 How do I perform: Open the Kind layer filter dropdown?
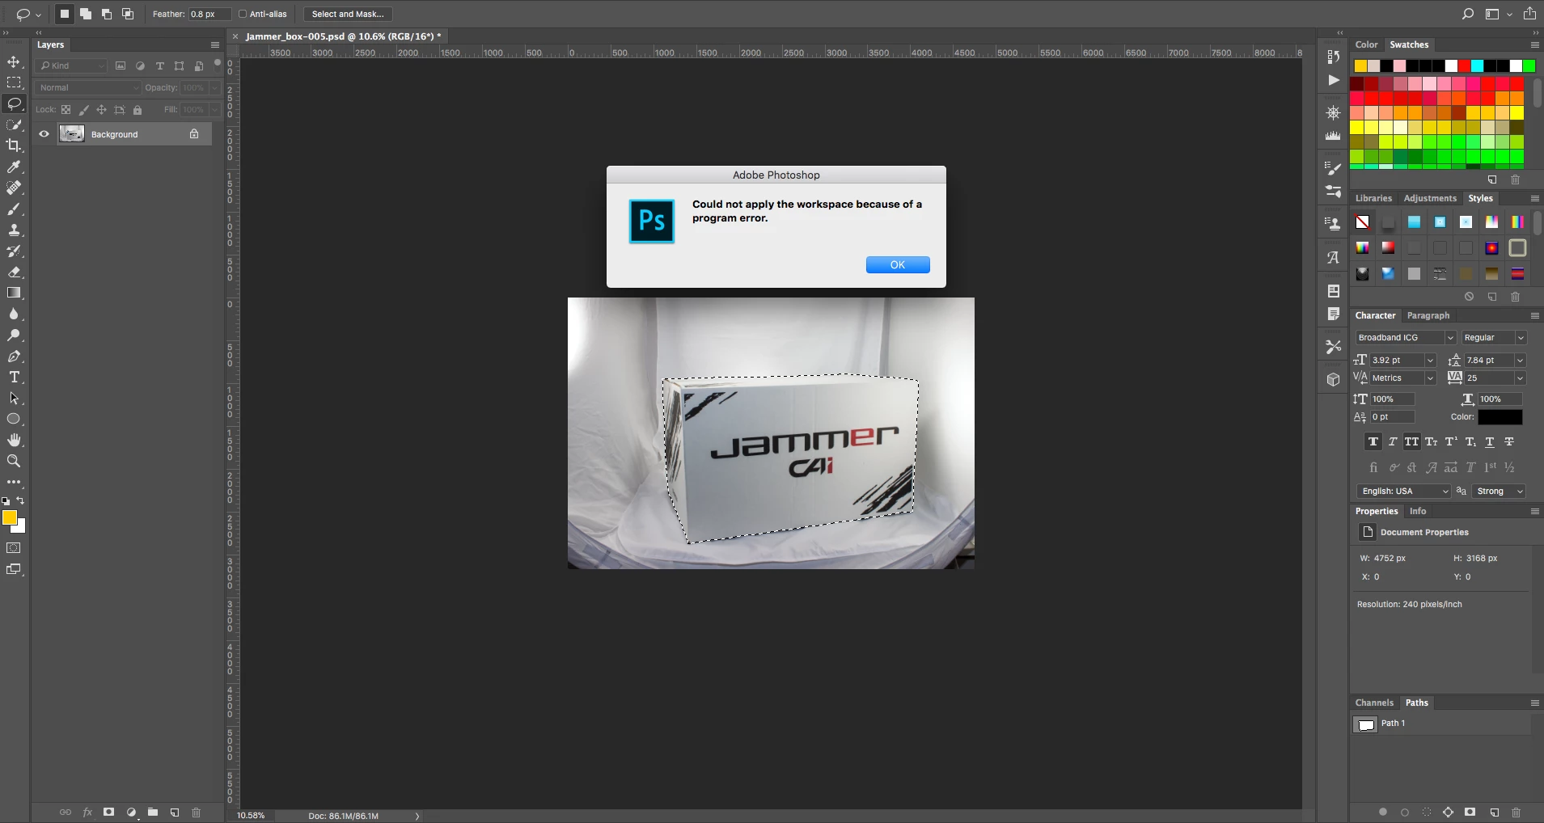pyautogui.click(x=72, y=65)
